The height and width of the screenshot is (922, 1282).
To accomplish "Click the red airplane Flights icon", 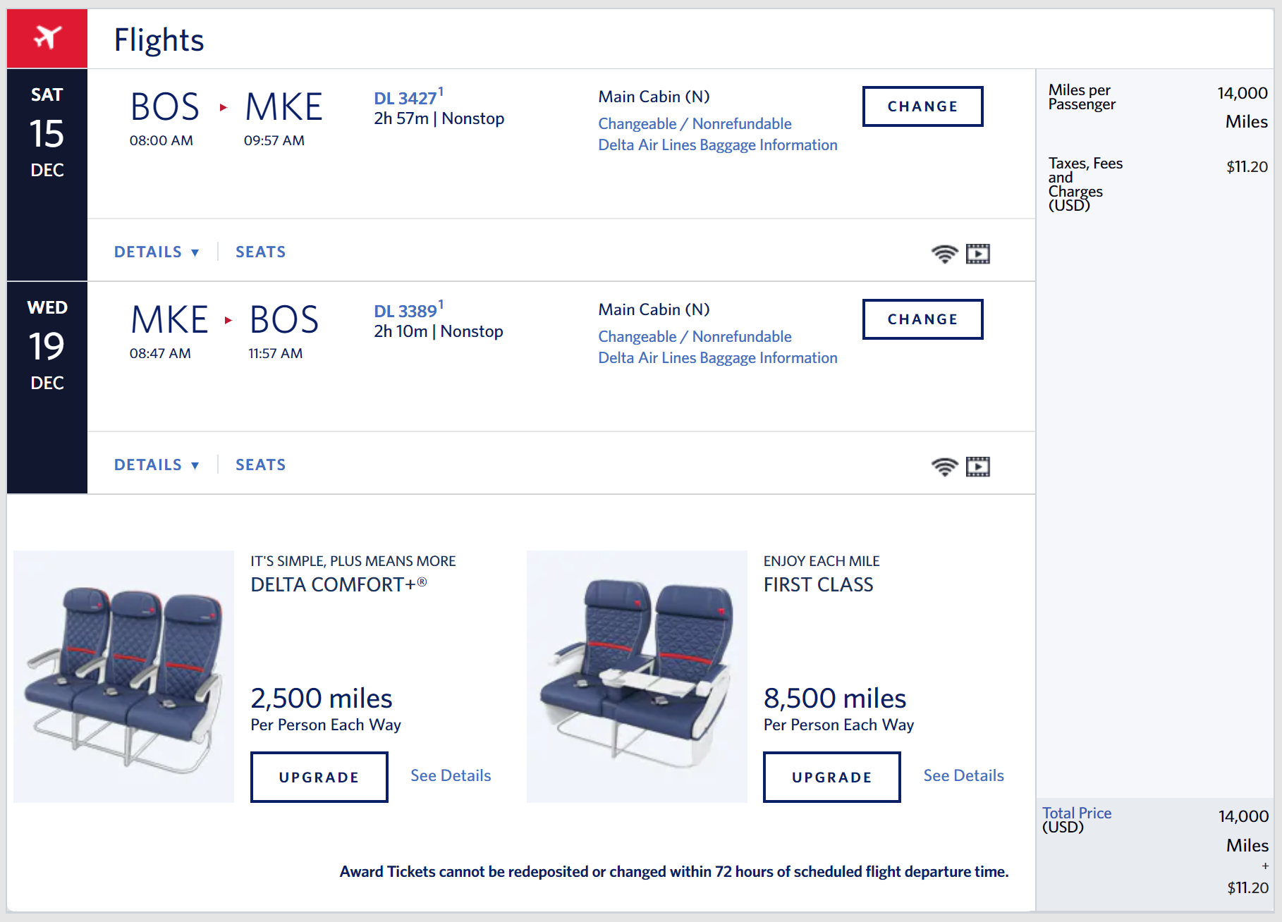I will point(47,38).
